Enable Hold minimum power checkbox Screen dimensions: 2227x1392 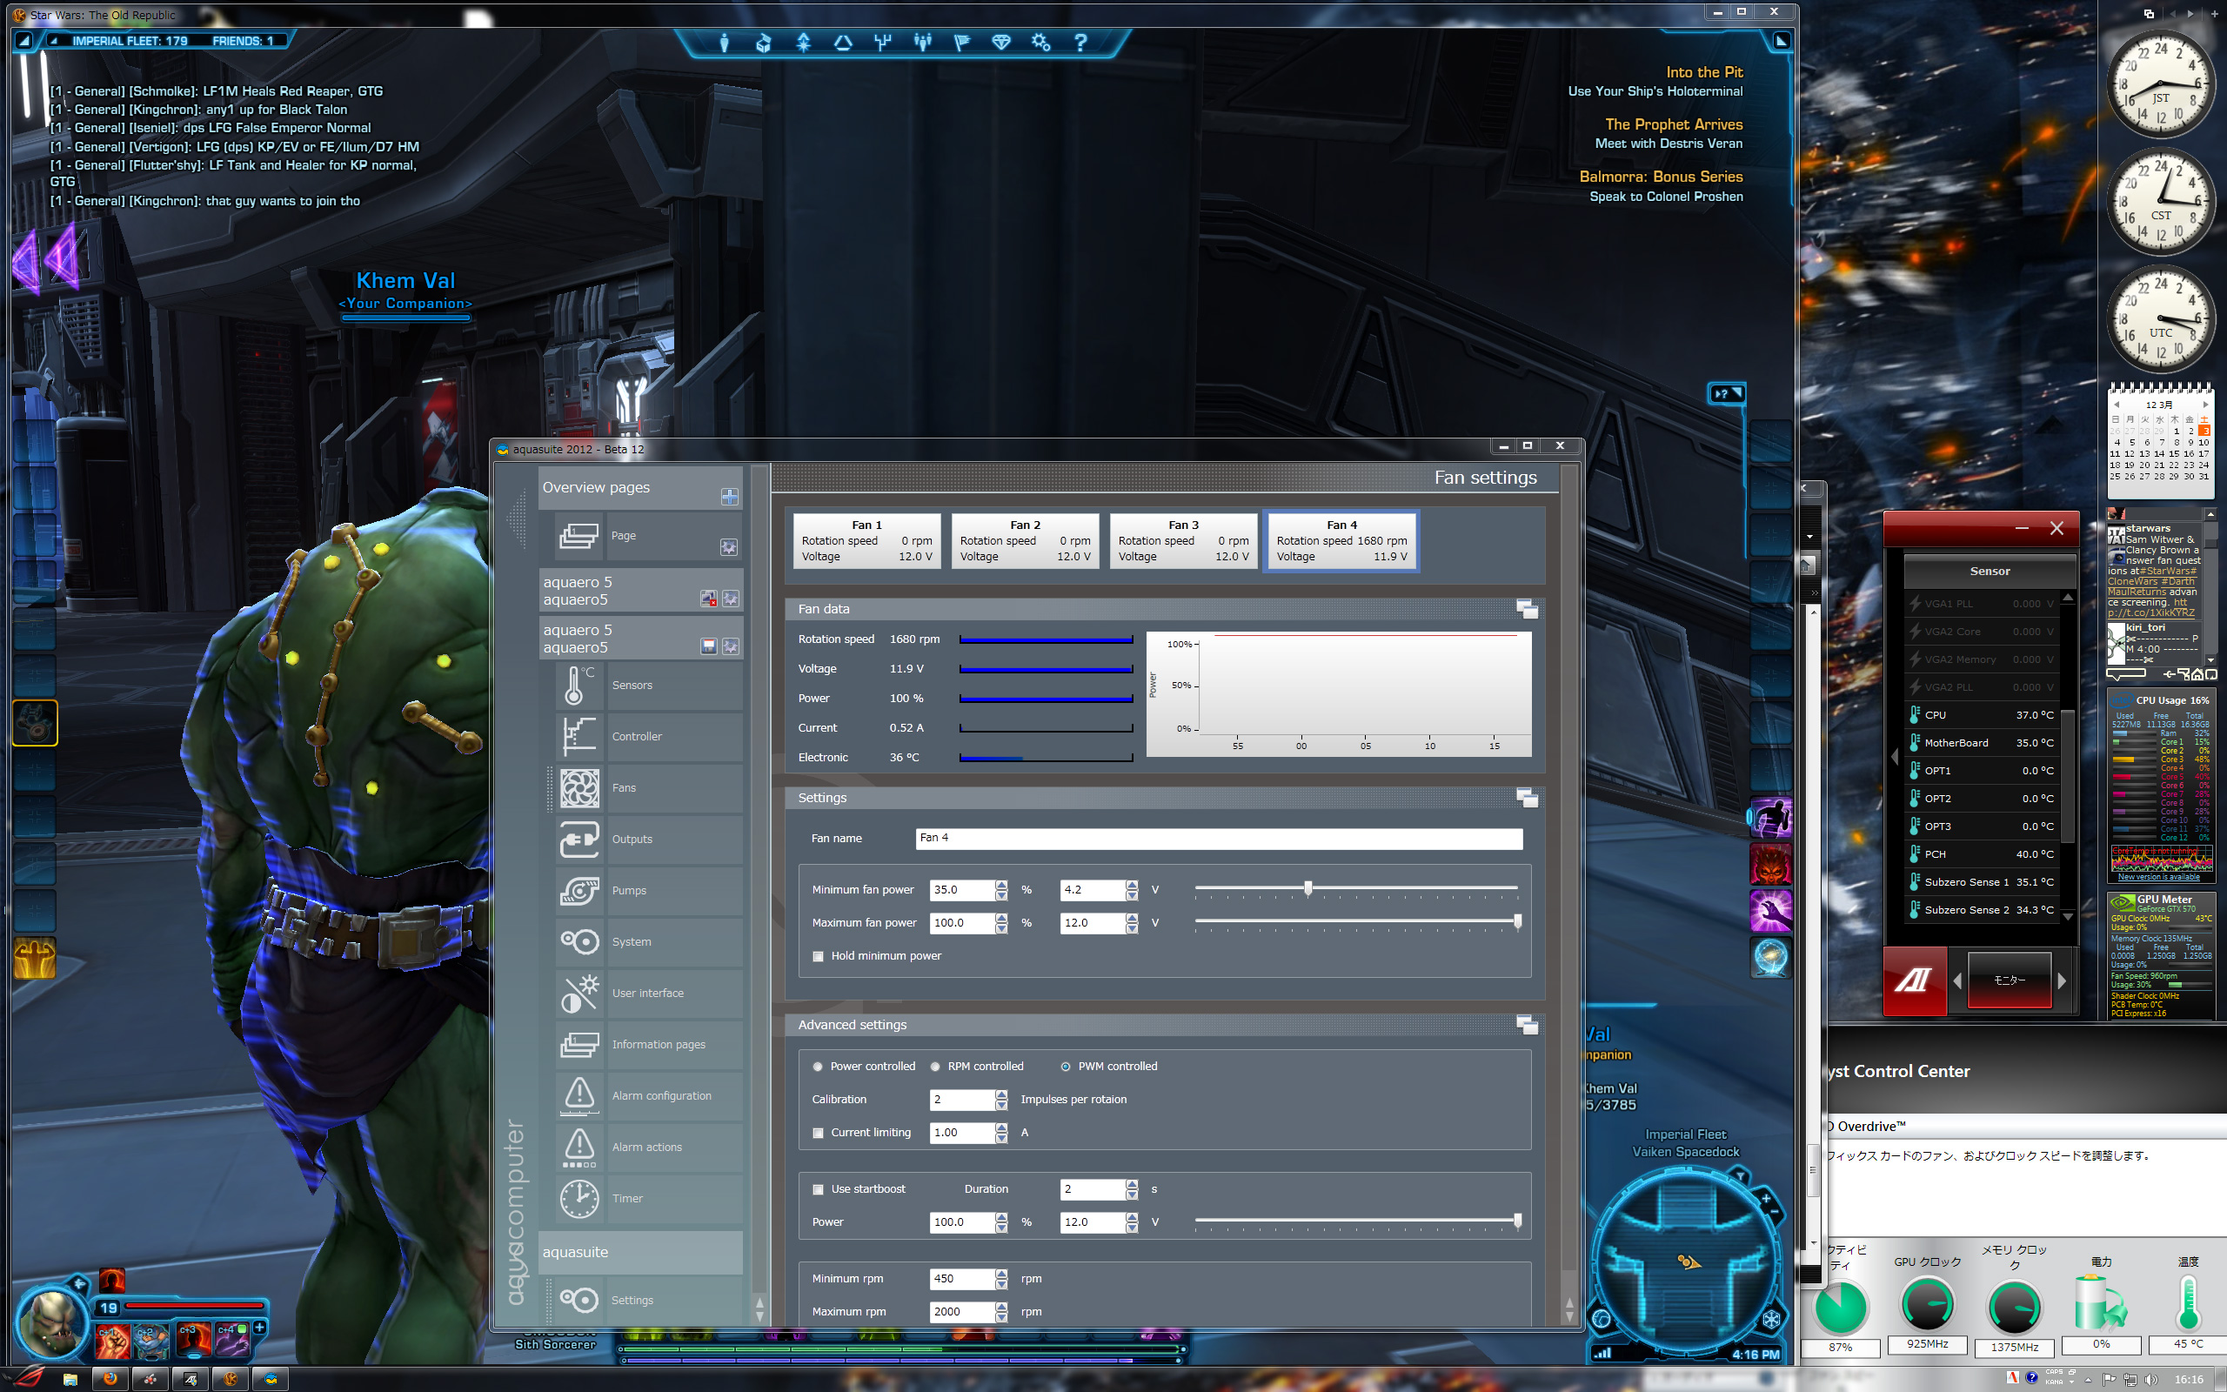click(818, 956)
